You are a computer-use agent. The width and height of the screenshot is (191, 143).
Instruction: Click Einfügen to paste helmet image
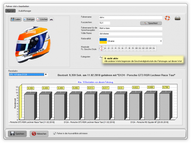point(29,19)
